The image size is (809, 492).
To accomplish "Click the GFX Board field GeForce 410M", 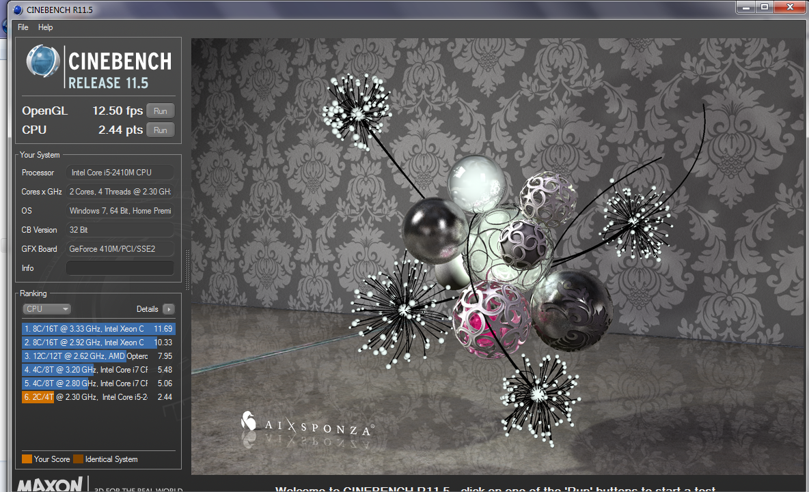I will pyautogui.click(x=120, y=249).
